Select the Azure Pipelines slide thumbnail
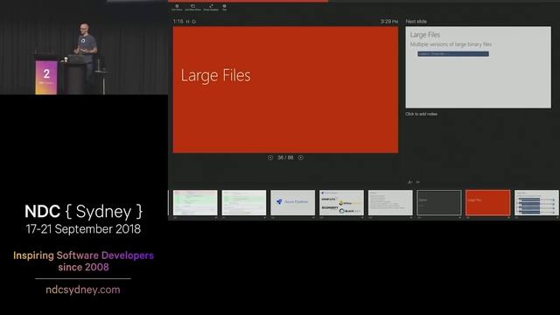560x315 pixels. (293, 202)
